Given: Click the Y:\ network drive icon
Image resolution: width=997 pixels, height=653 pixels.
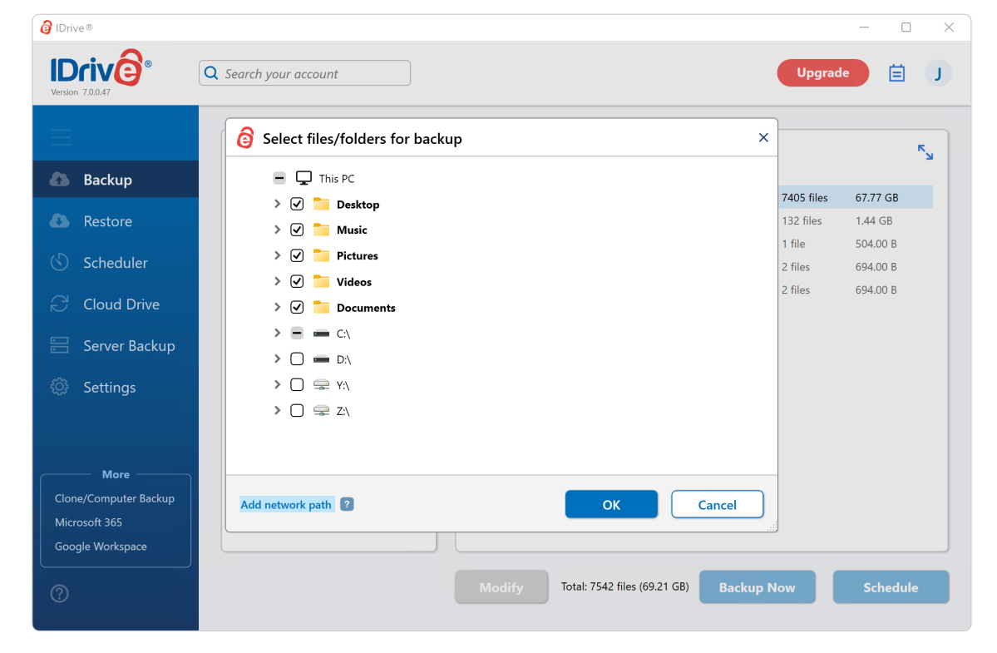Looking at the screenshot, I should click(322, 384).
